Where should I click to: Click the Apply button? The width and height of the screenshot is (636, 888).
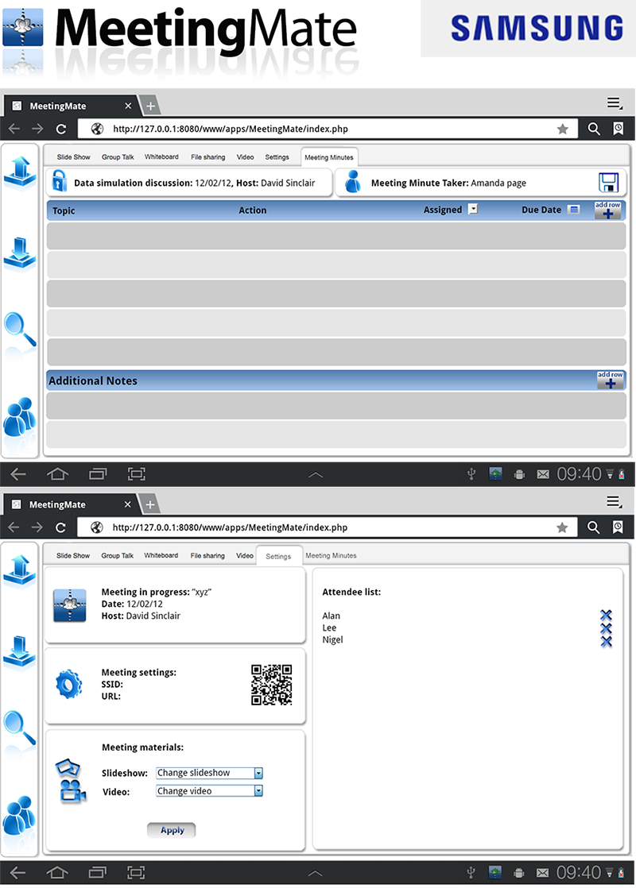tap(171, 830)
